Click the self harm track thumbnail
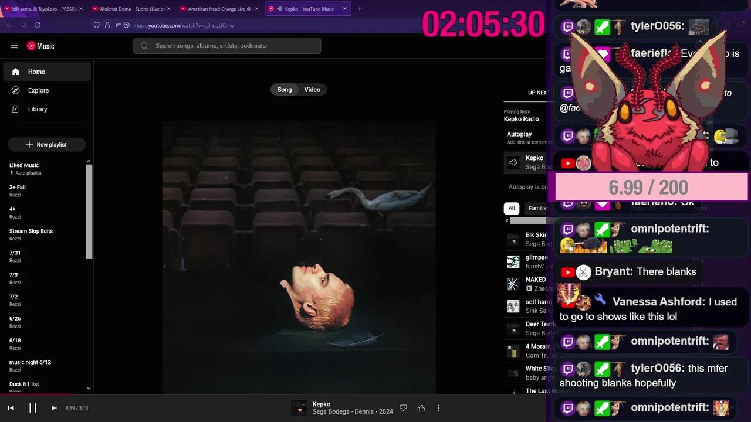The height and width of the screenshot is (422, 751). [513, 306]
